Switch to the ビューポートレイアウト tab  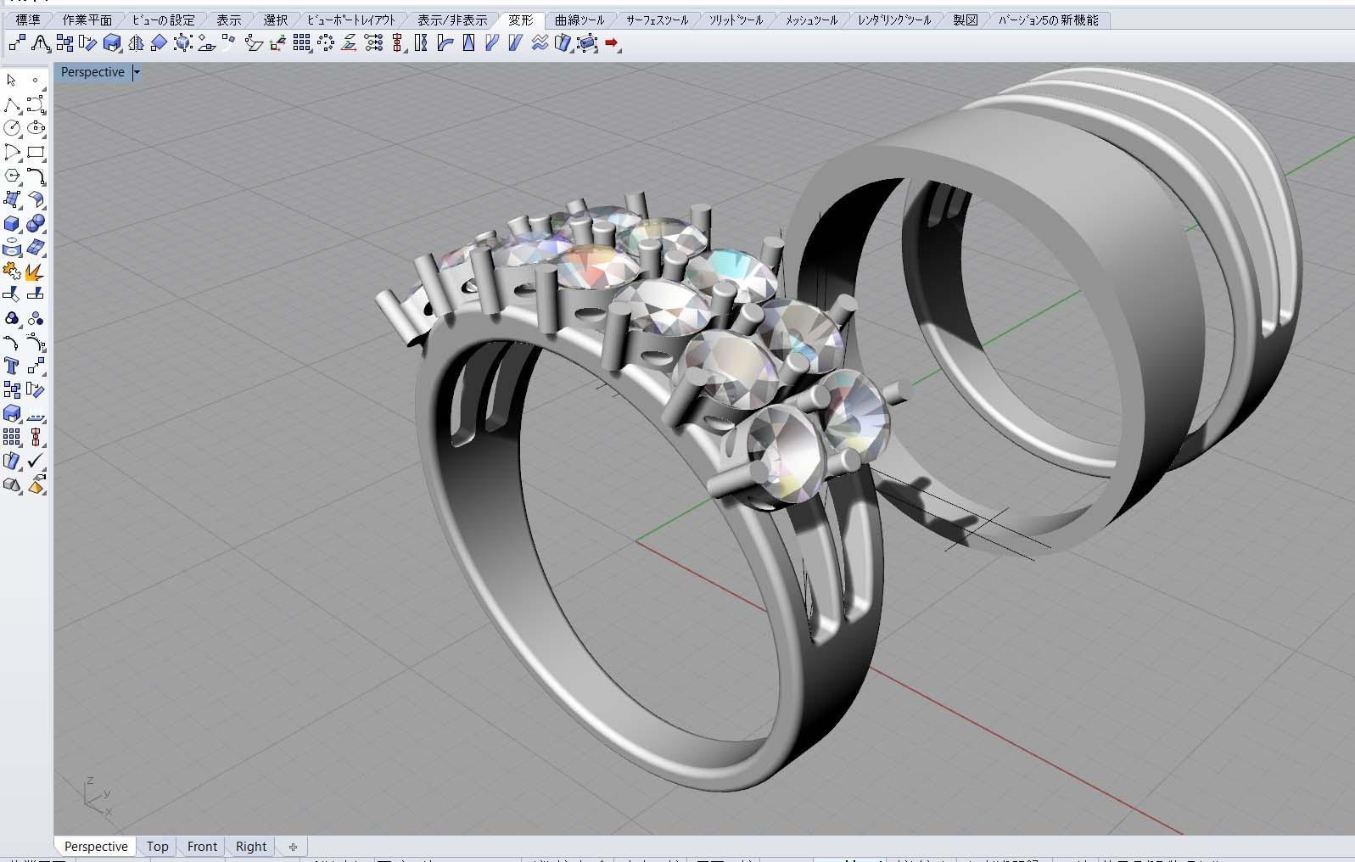coord(351,20)
